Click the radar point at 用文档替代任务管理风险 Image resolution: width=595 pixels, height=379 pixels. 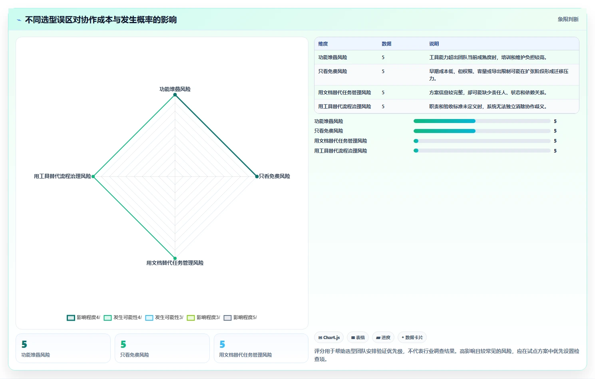pyautogui.click(x=175, y=258)
